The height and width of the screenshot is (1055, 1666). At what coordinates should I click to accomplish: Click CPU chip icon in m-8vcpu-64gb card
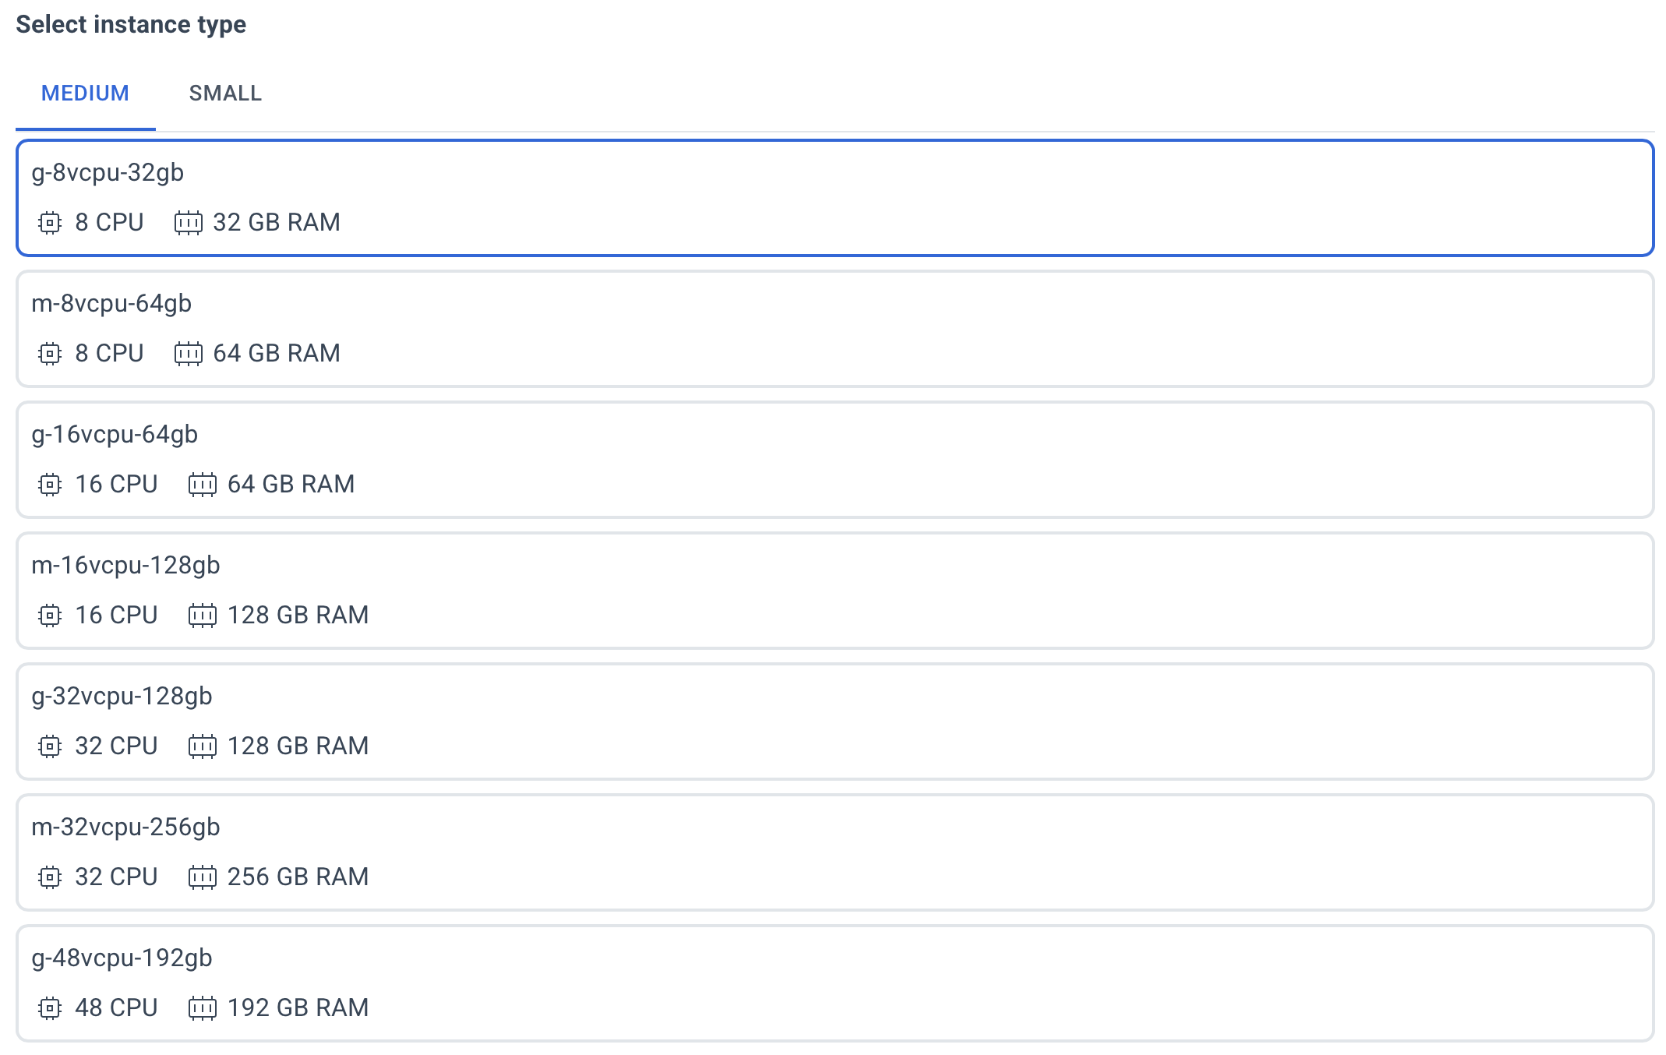tap(50, 354)
